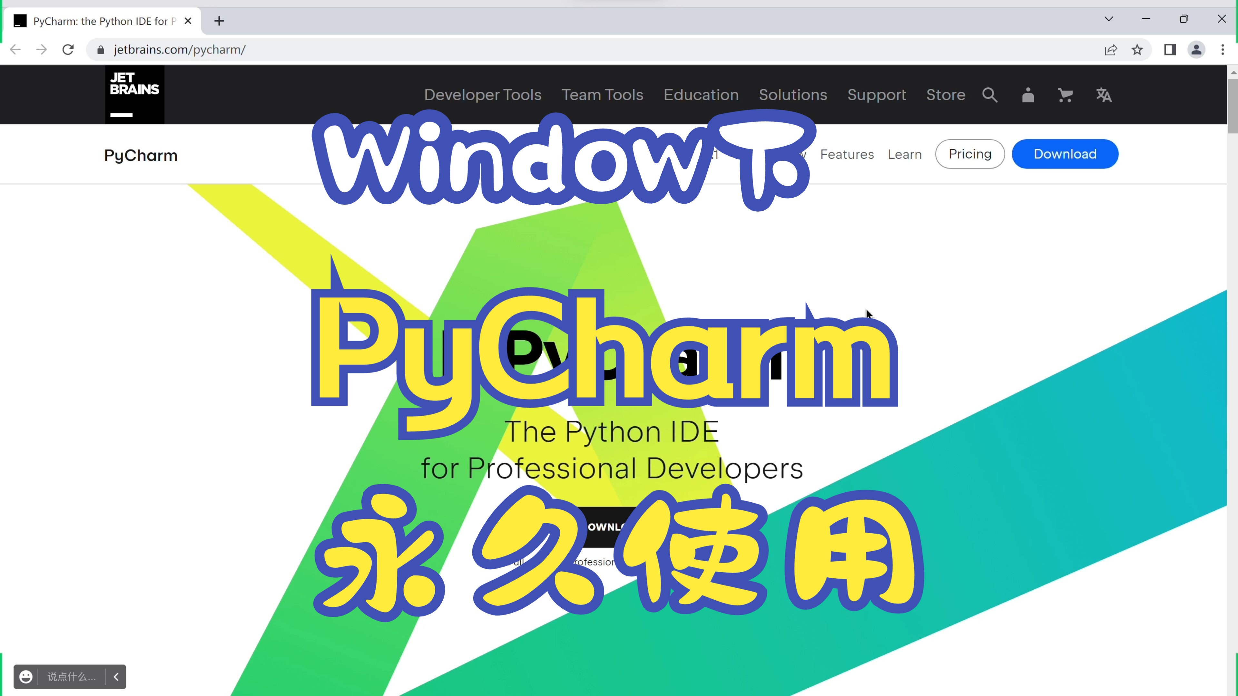Click the blue Download button
The height and width of the screenshot is (696, 1238).
(1065, 154)
